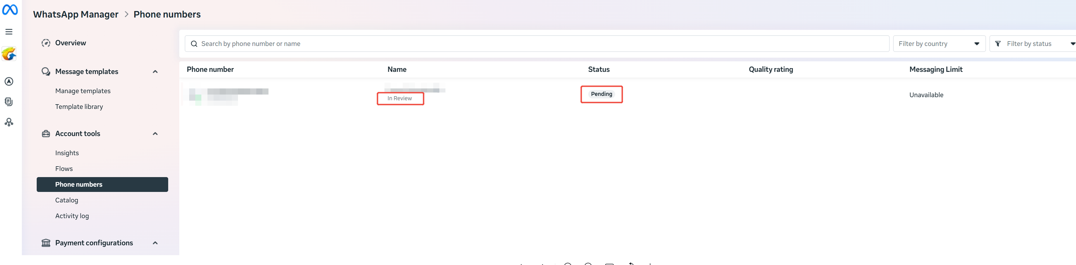Go to Overview in sidebar
The image size is (1076, 265).
click(x=70, y=43)
